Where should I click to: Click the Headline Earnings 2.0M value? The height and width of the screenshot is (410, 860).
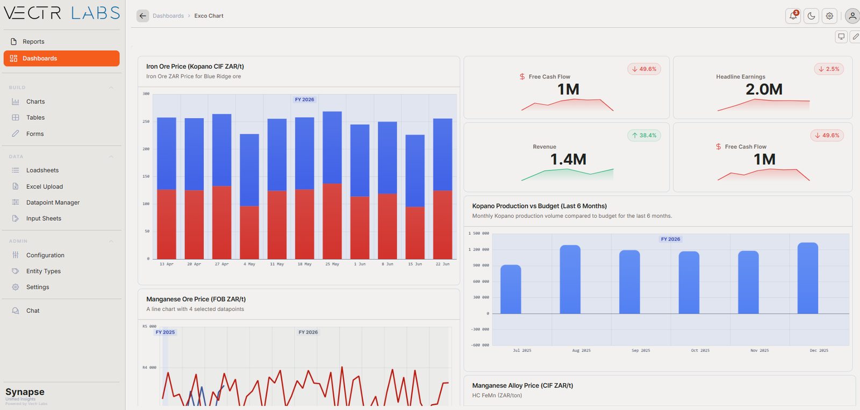pyautogui.click(x=764, y=90)
